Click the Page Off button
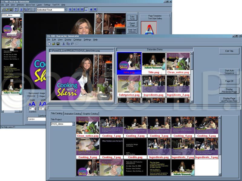 click(x=229, y=81)
